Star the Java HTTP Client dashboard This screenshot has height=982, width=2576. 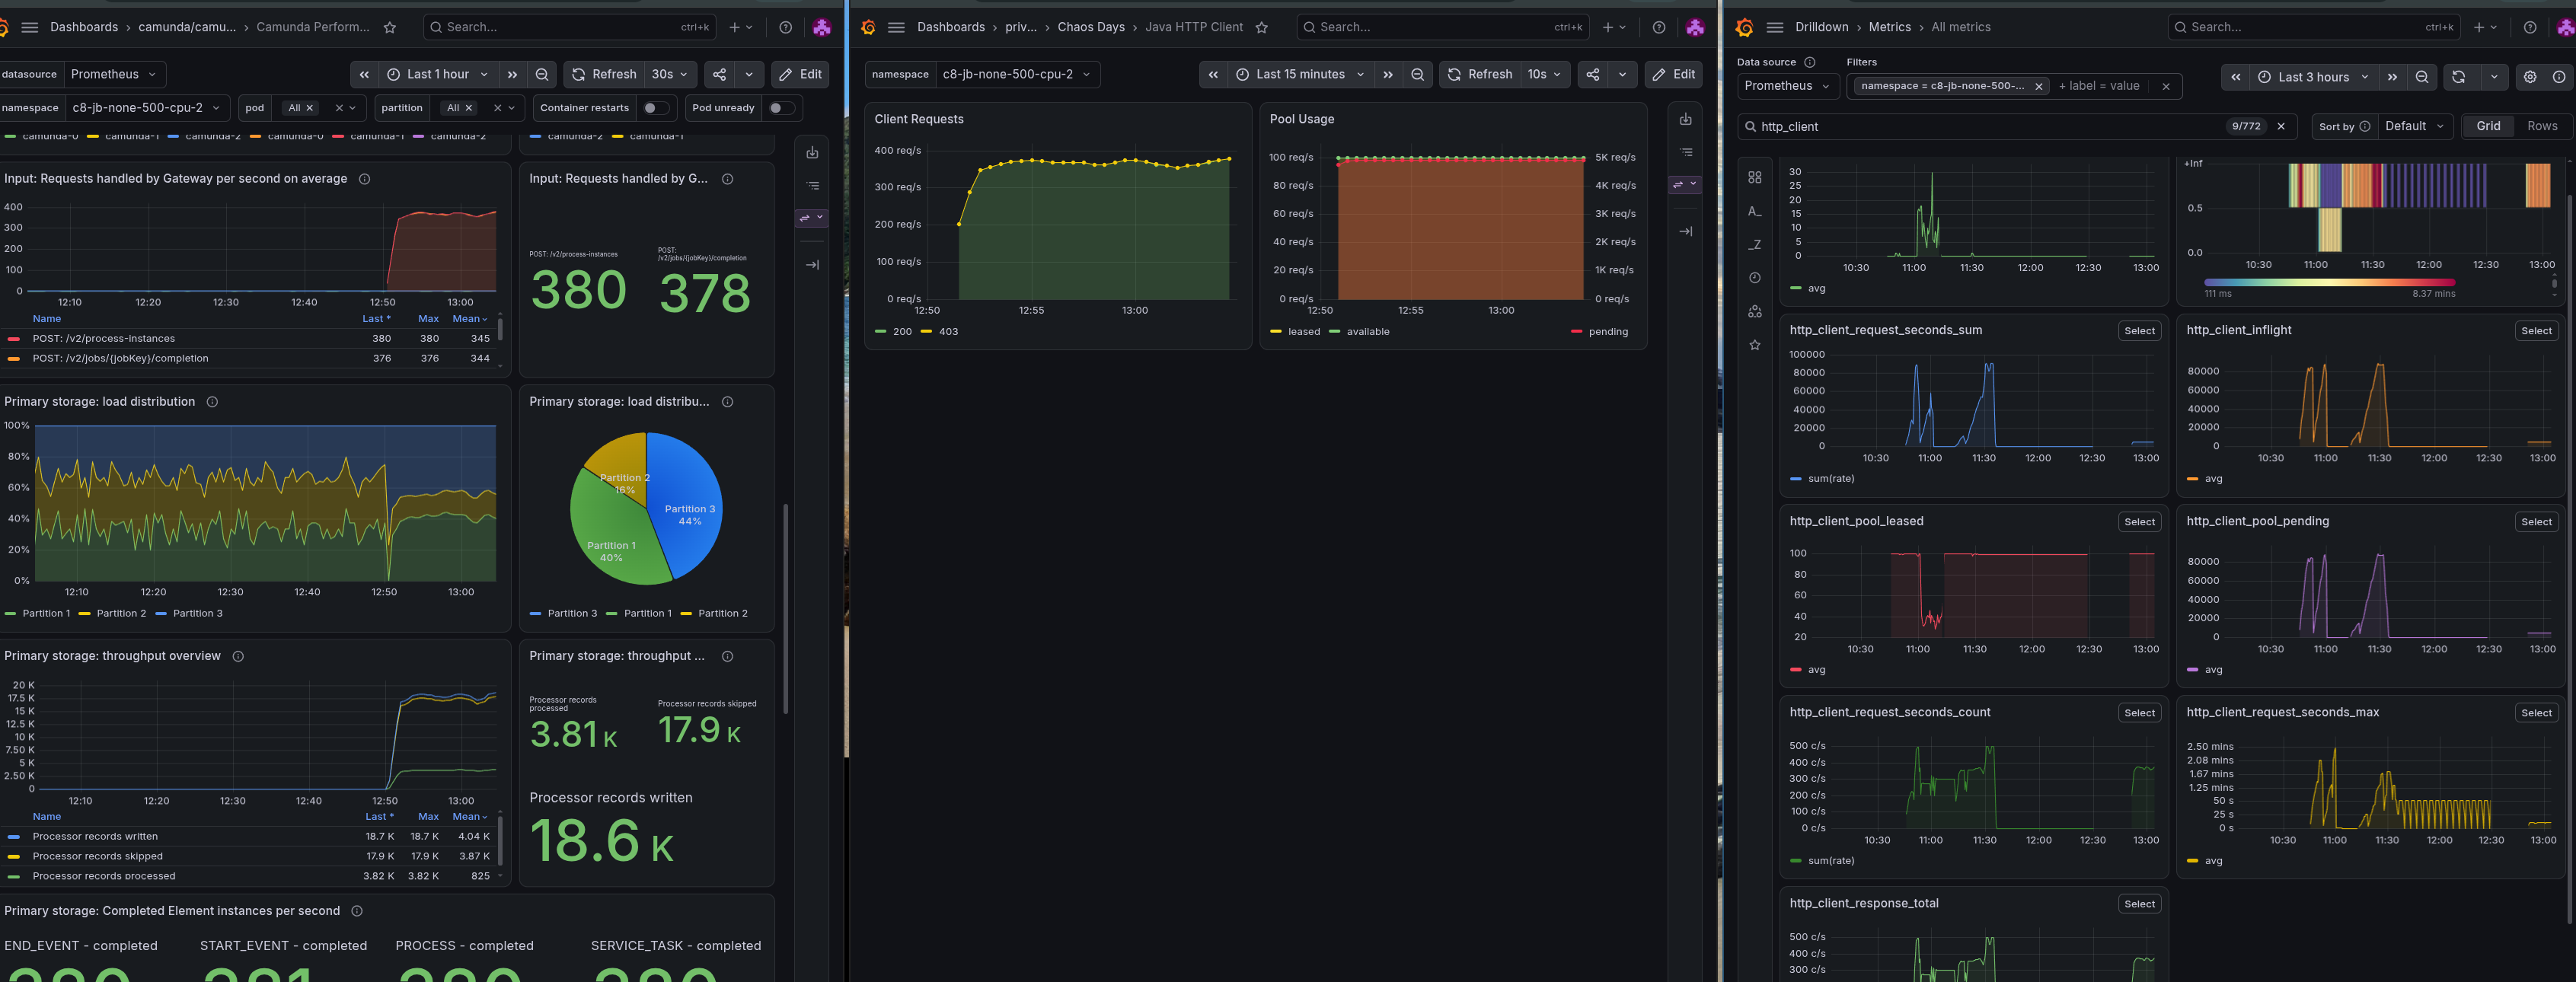1262,27
